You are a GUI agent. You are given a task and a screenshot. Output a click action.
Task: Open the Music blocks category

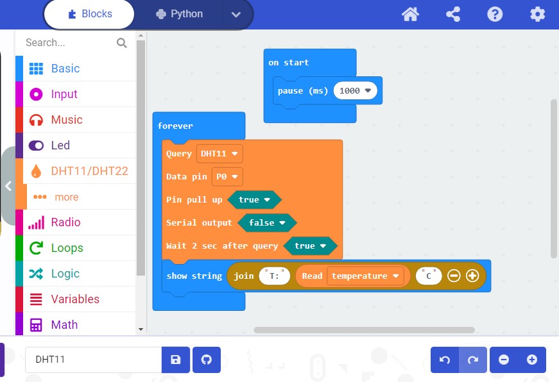pyautogui.click(x=76, y=120)
